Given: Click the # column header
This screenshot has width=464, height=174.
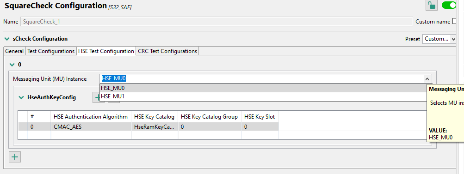Looking at the screenshot, I should 39,117.
